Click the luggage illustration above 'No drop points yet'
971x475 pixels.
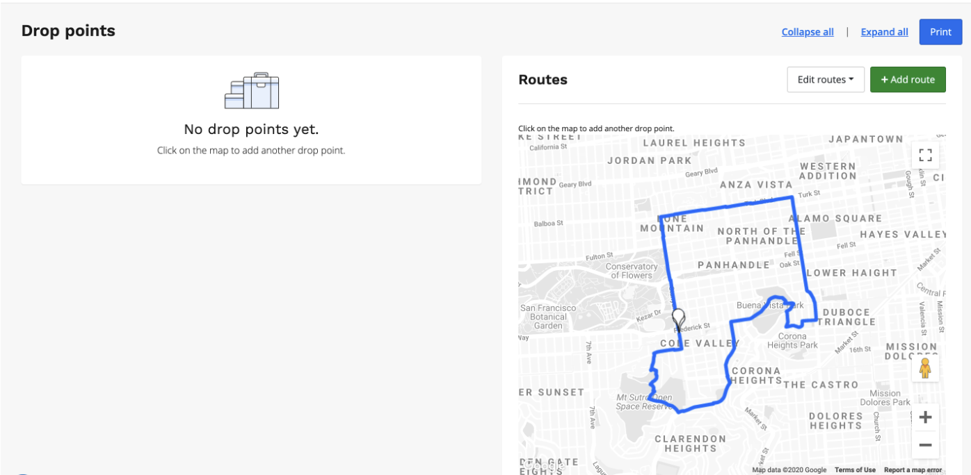pos(251,91)
